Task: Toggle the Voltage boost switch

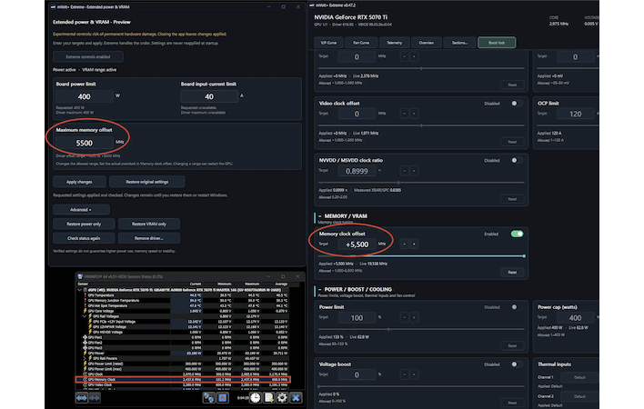Action: coord(517,364)
